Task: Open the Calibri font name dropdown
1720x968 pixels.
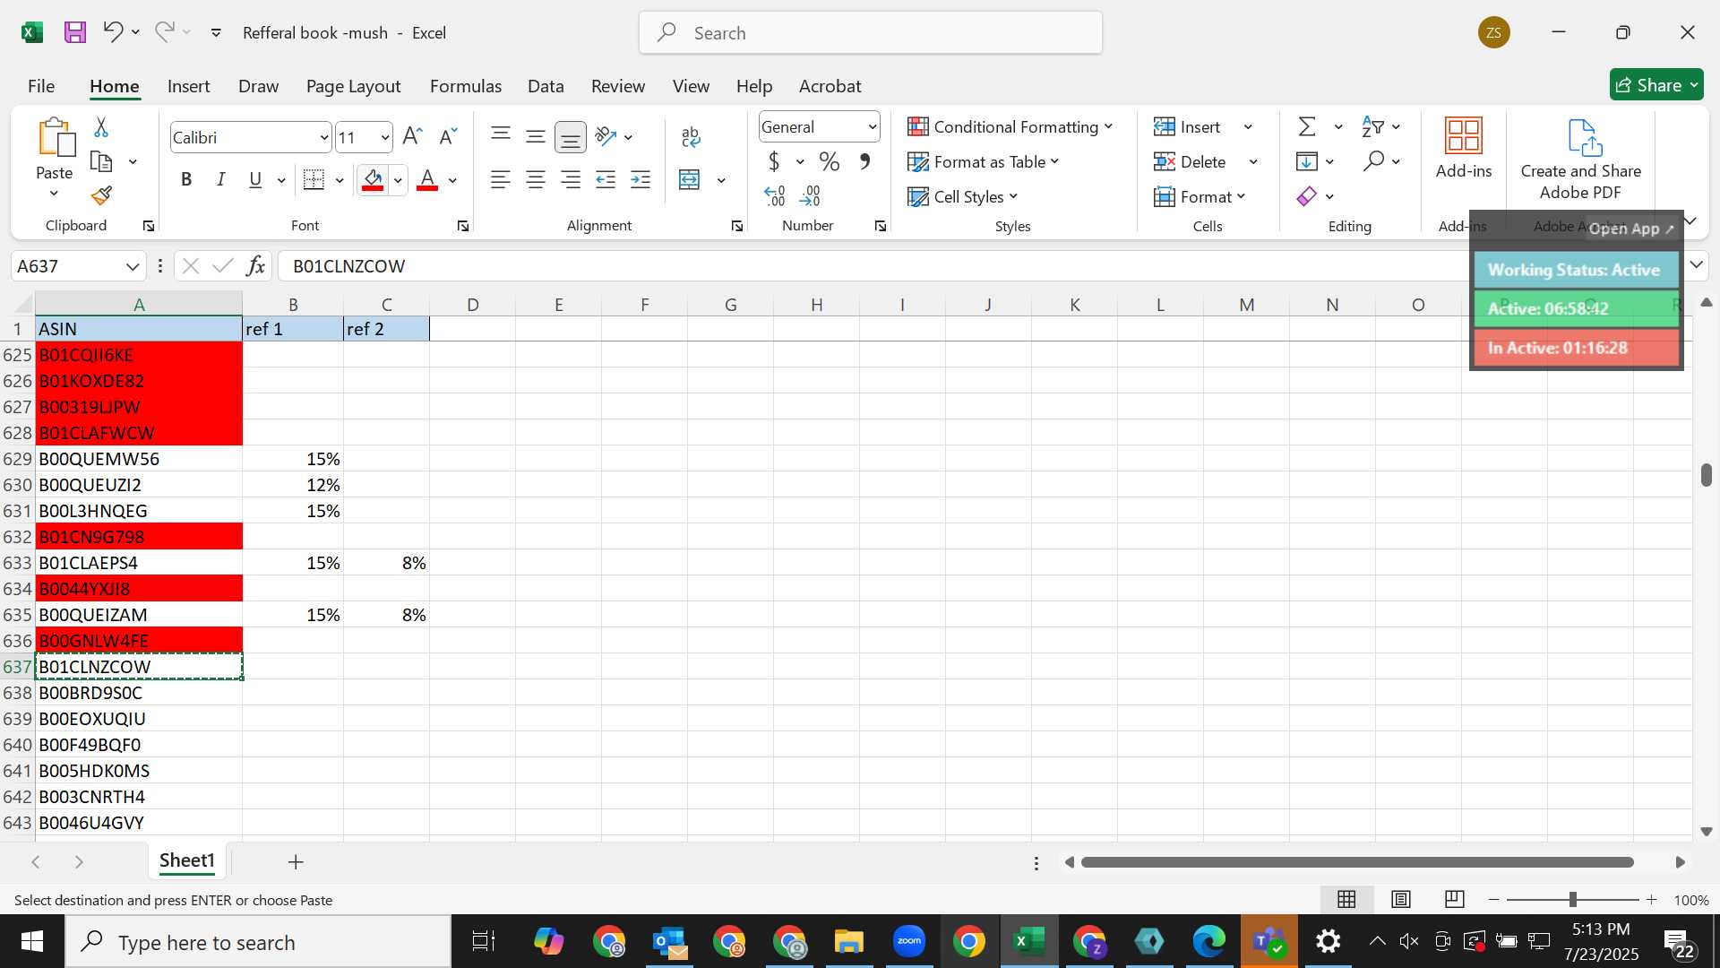Action: click(323, 137)
